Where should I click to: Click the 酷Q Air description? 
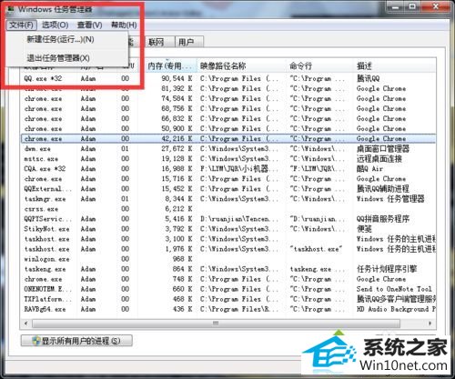[370, 169]
